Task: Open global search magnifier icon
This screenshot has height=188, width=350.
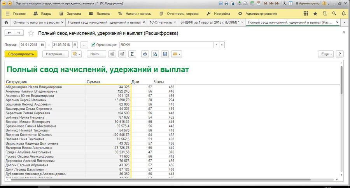Action: (334, 14)
